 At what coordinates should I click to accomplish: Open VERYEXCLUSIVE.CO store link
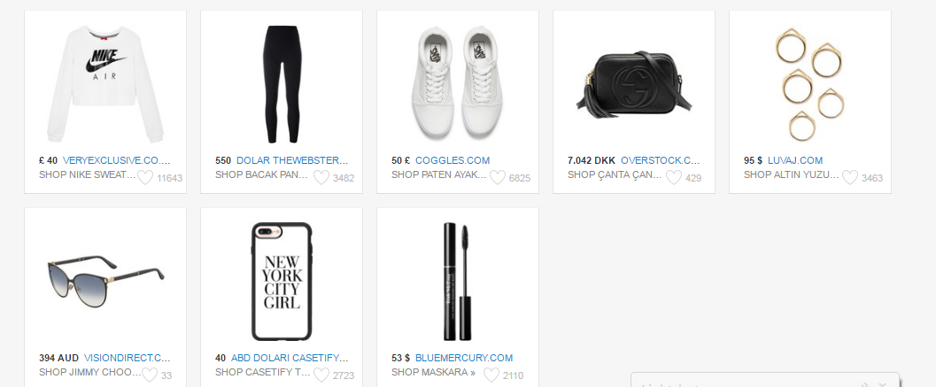click(116, 160)
